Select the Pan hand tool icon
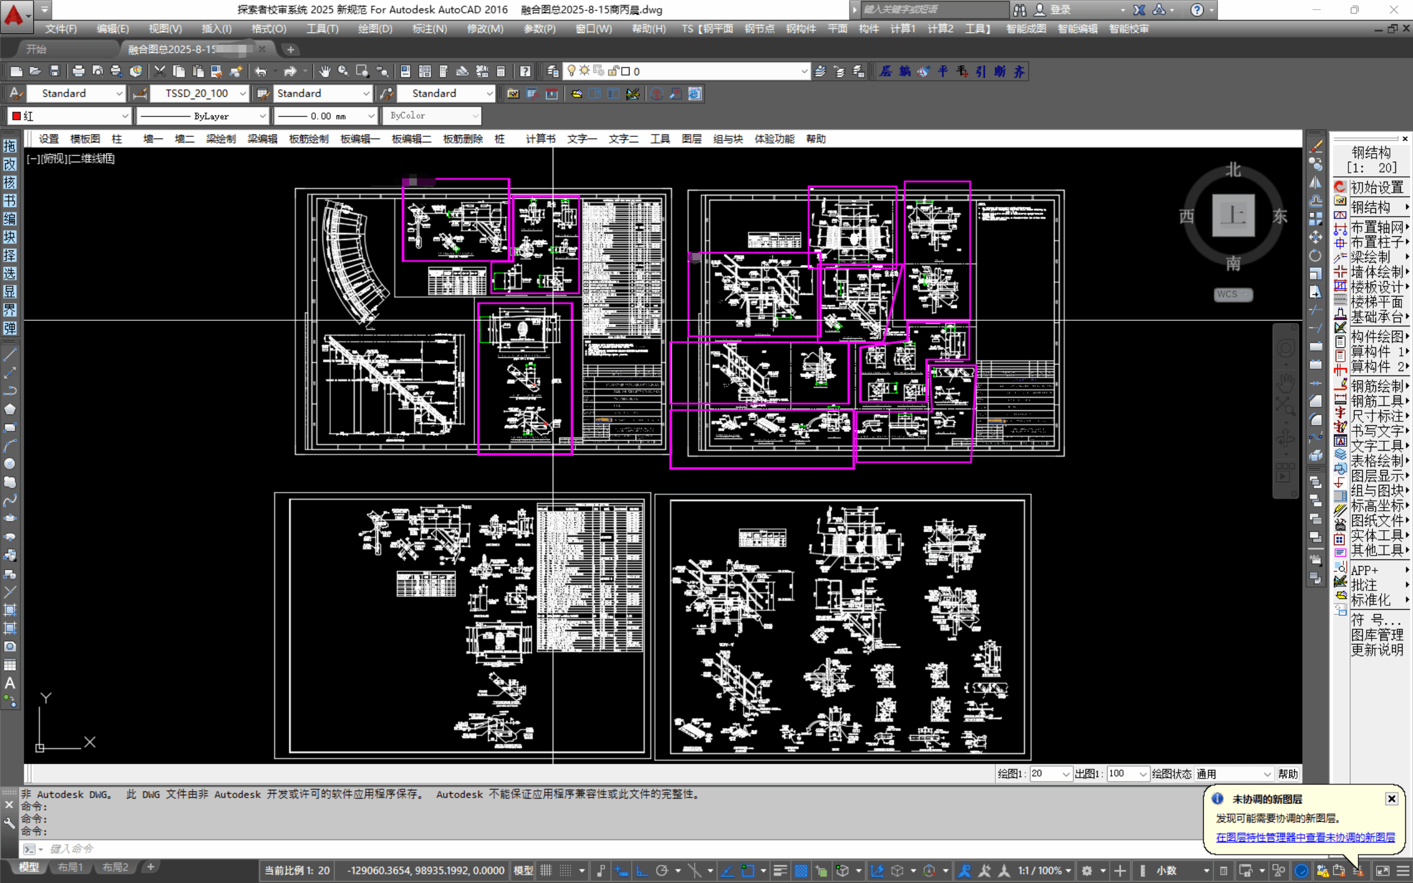Viewport: 1413px width, 883px height. 324,71
